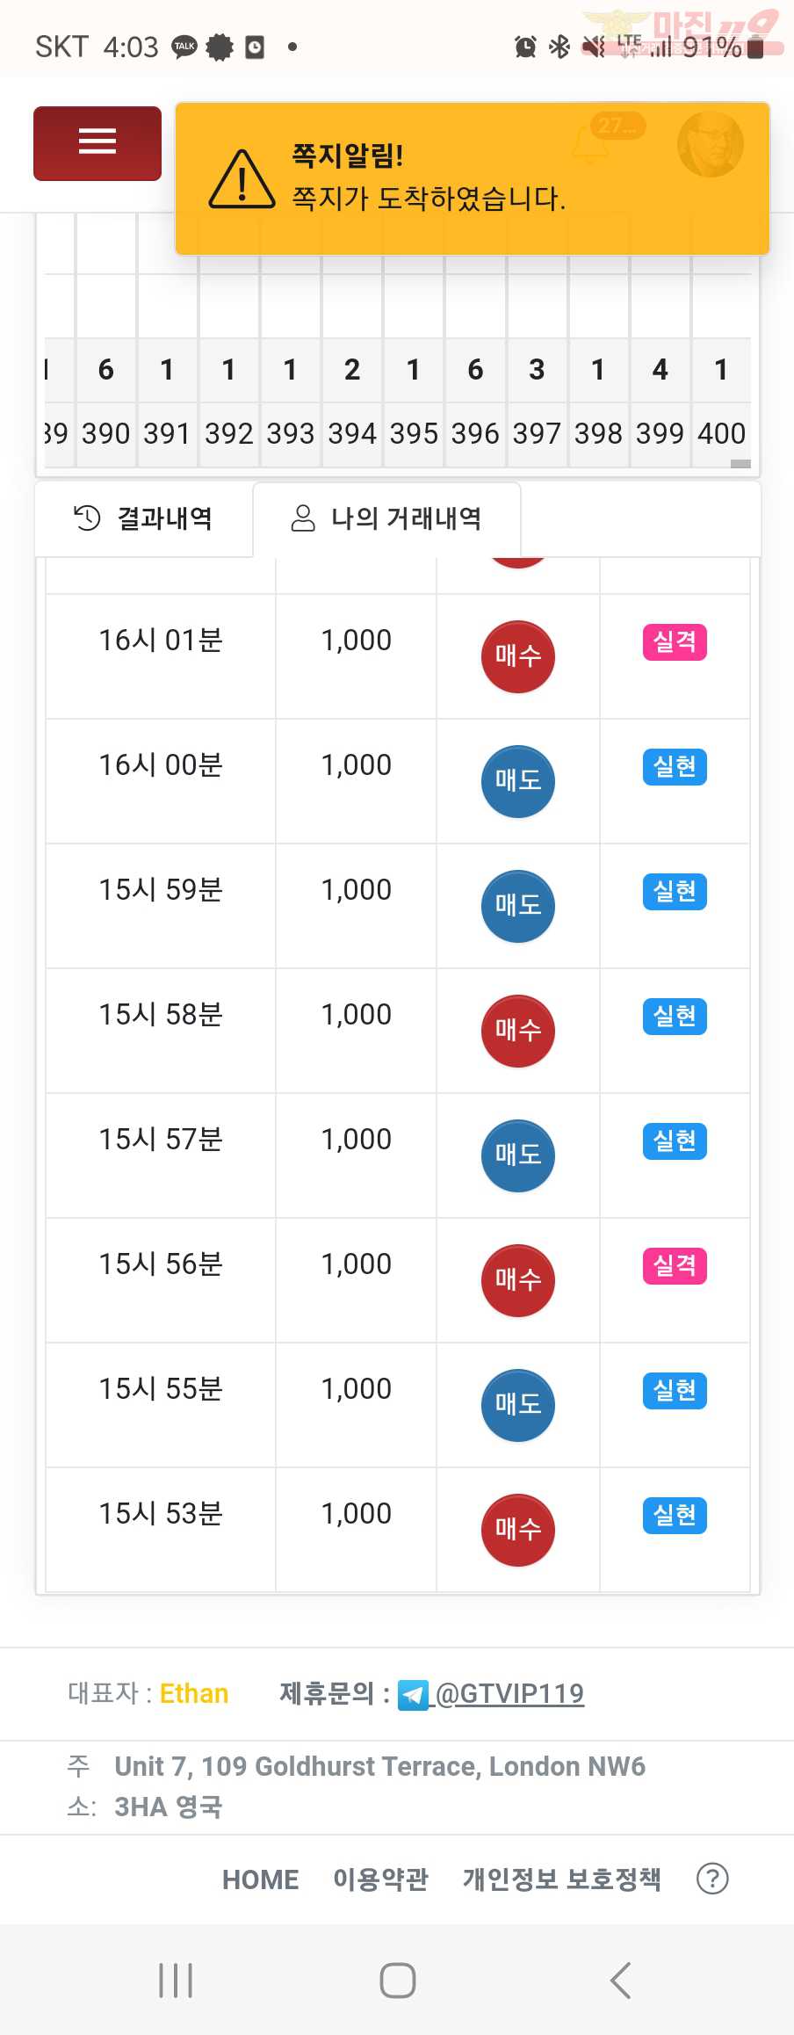Open the @GTVIP119 Telegram link

tap(509, 1693)
